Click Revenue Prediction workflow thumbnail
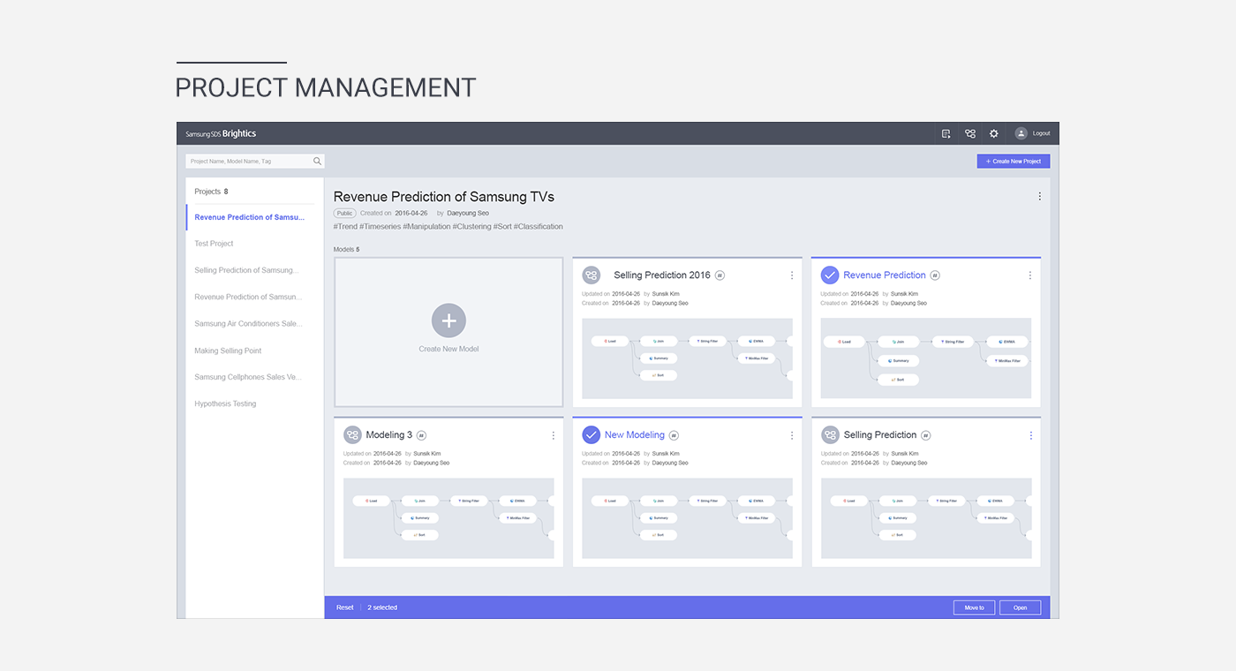 click(x=926, y=358)
